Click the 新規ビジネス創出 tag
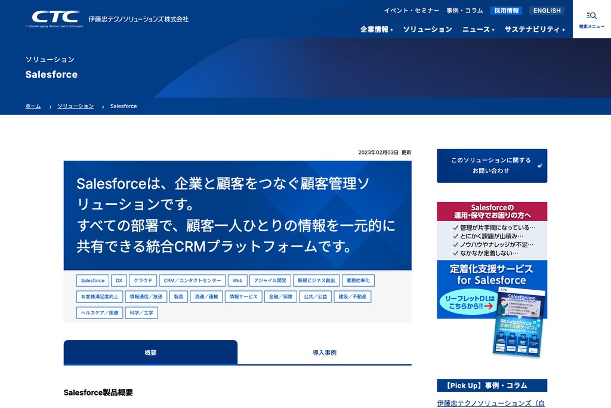Screen dimensions: 611x408 [316, 280]
